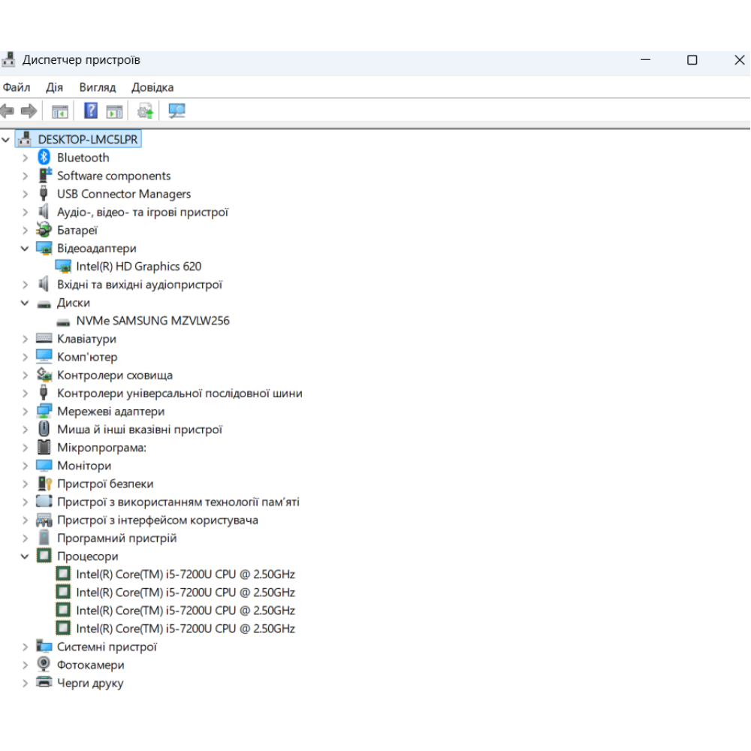Open Help via the blue question mark icon
This screenshot has height=751, width=751.
point(91,111)
